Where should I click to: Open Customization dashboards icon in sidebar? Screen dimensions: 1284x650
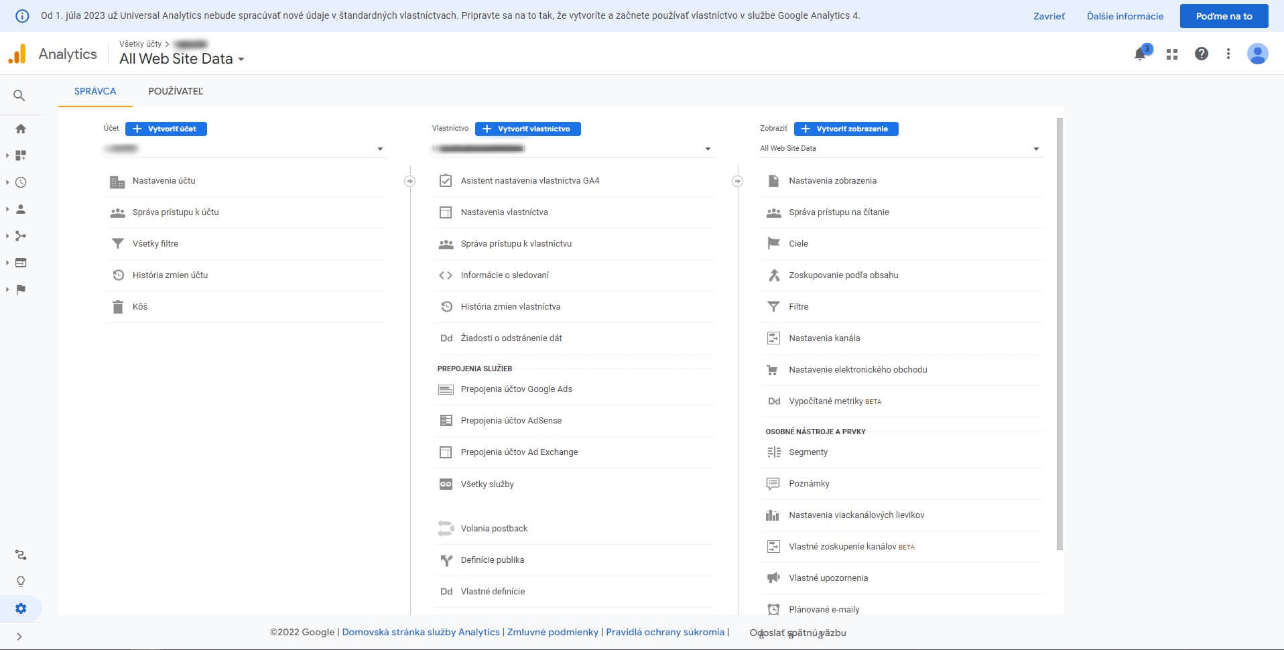(x=21, y=155)
